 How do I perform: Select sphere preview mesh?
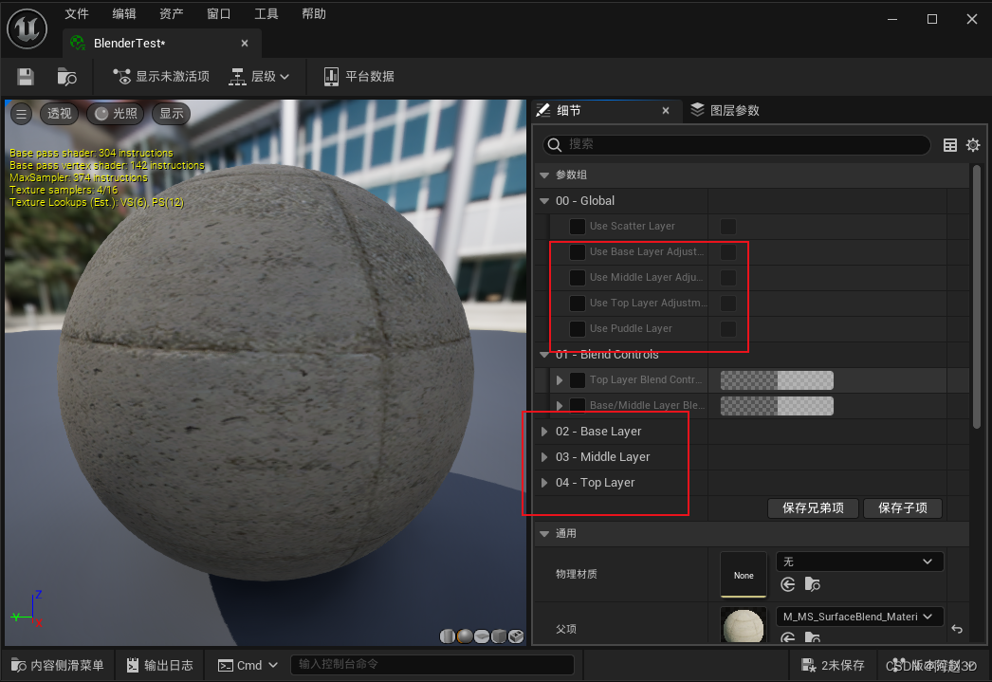click(x=465, y=636)
